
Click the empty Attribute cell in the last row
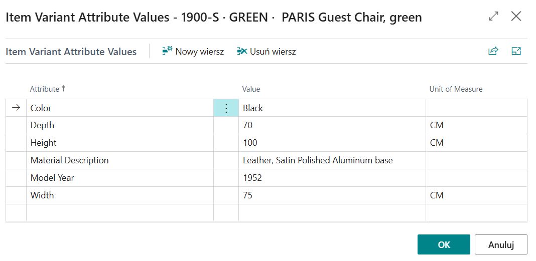(120, 212)
